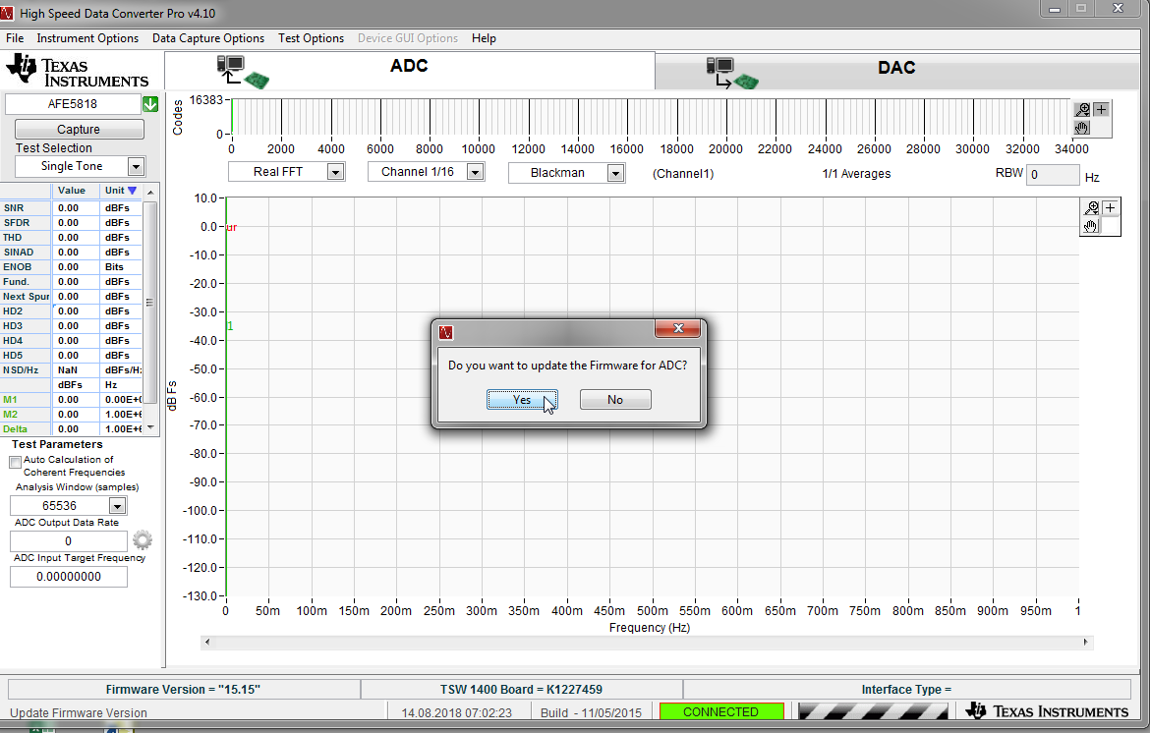Click the Value column header

[75, 191]
